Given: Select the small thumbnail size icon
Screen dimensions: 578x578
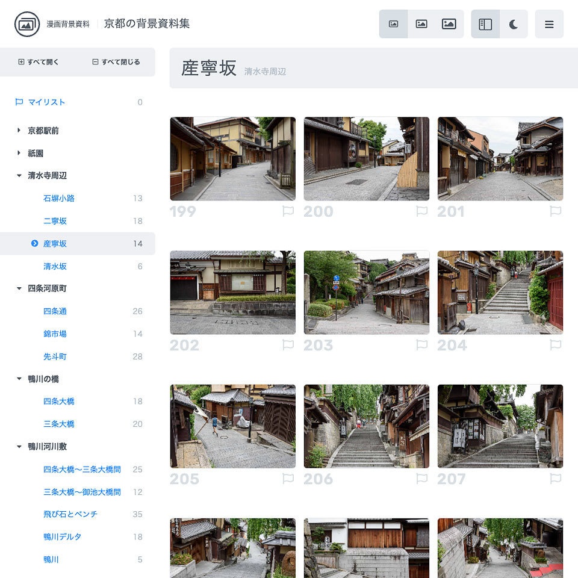Looking at the screenshot, I should (393, 23).
